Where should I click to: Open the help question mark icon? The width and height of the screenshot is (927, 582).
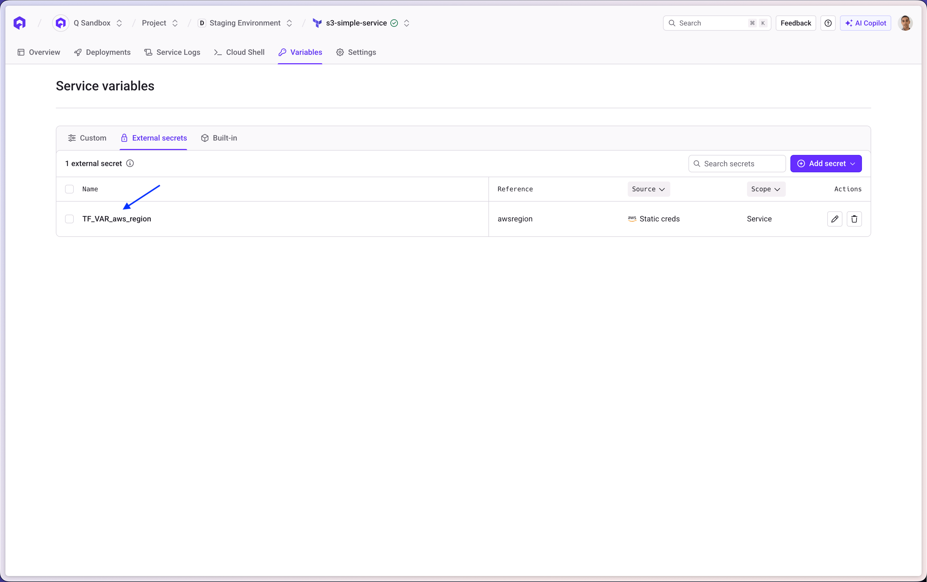828,23
